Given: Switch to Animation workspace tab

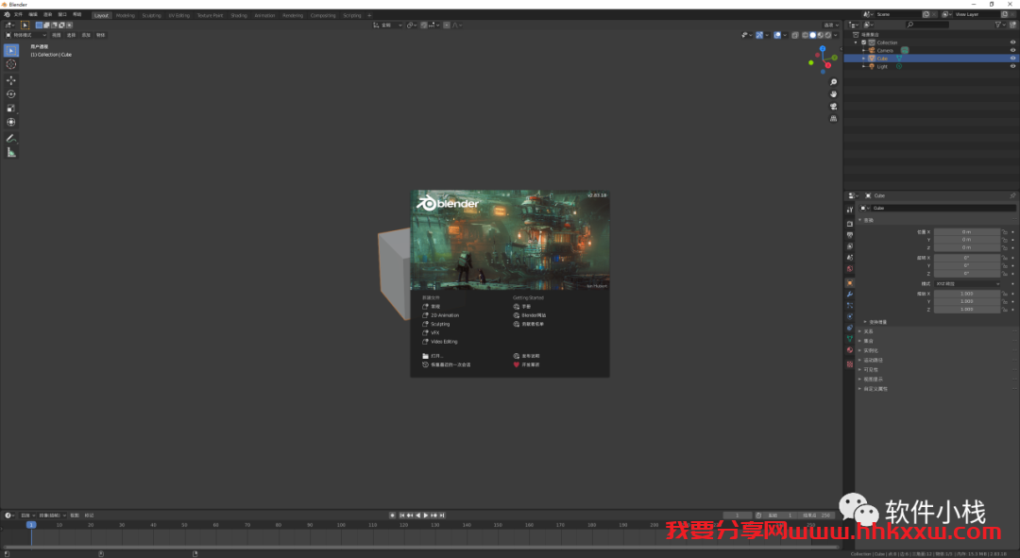Looking at the screenshot, I should click(x=264, y=15).
